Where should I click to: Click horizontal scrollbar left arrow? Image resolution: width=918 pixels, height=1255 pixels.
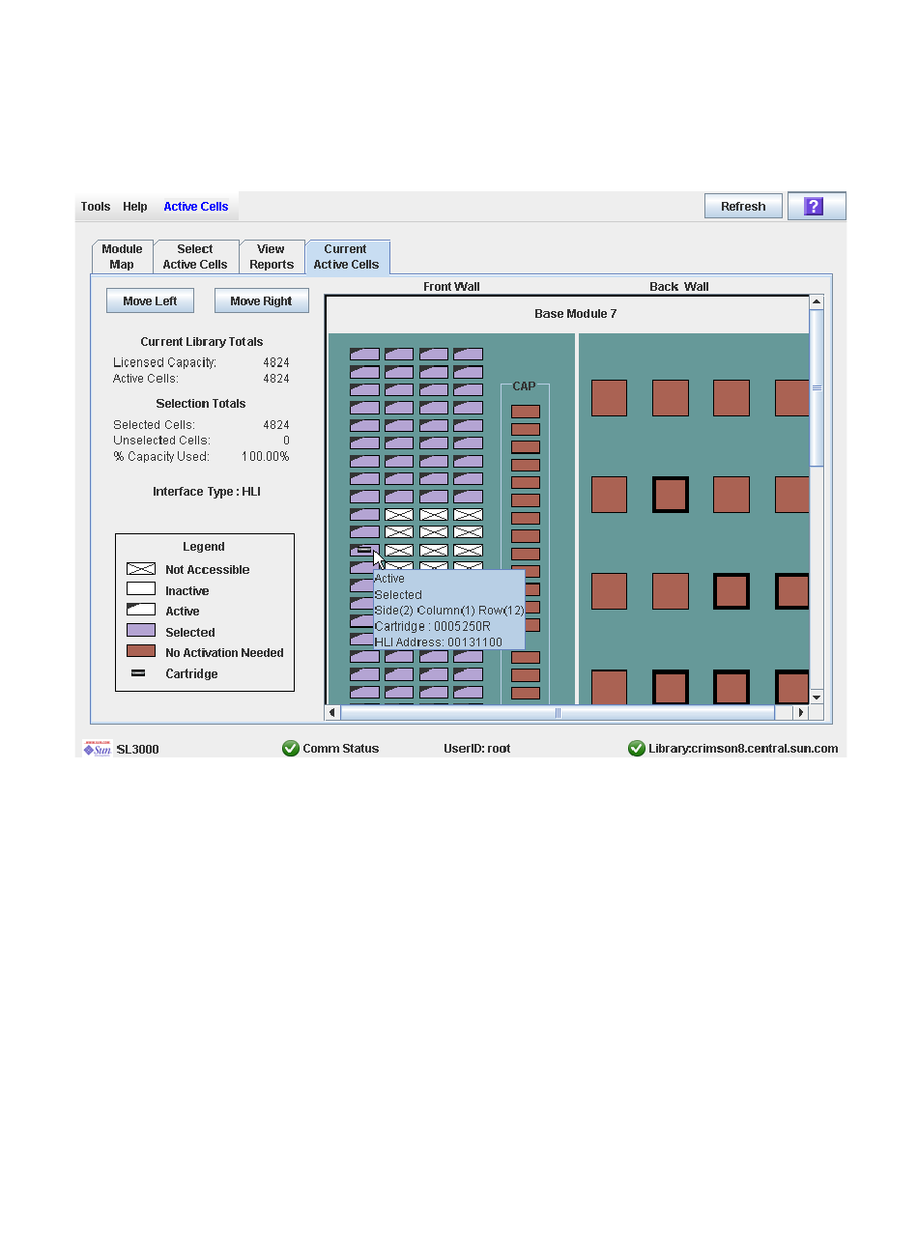(332, 713)
